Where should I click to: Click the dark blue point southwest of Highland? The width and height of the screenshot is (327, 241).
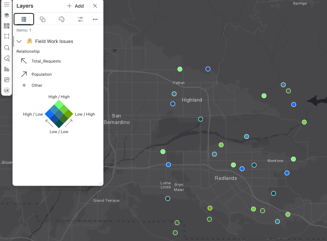pos(173,104)
